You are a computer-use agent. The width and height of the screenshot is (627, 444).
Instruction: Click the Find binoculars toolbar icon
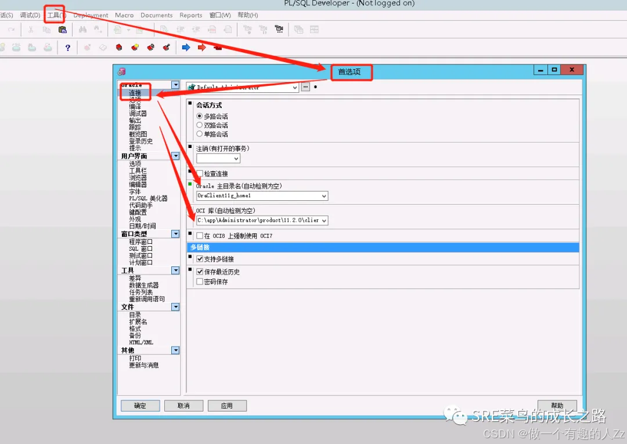pos(83,30)
